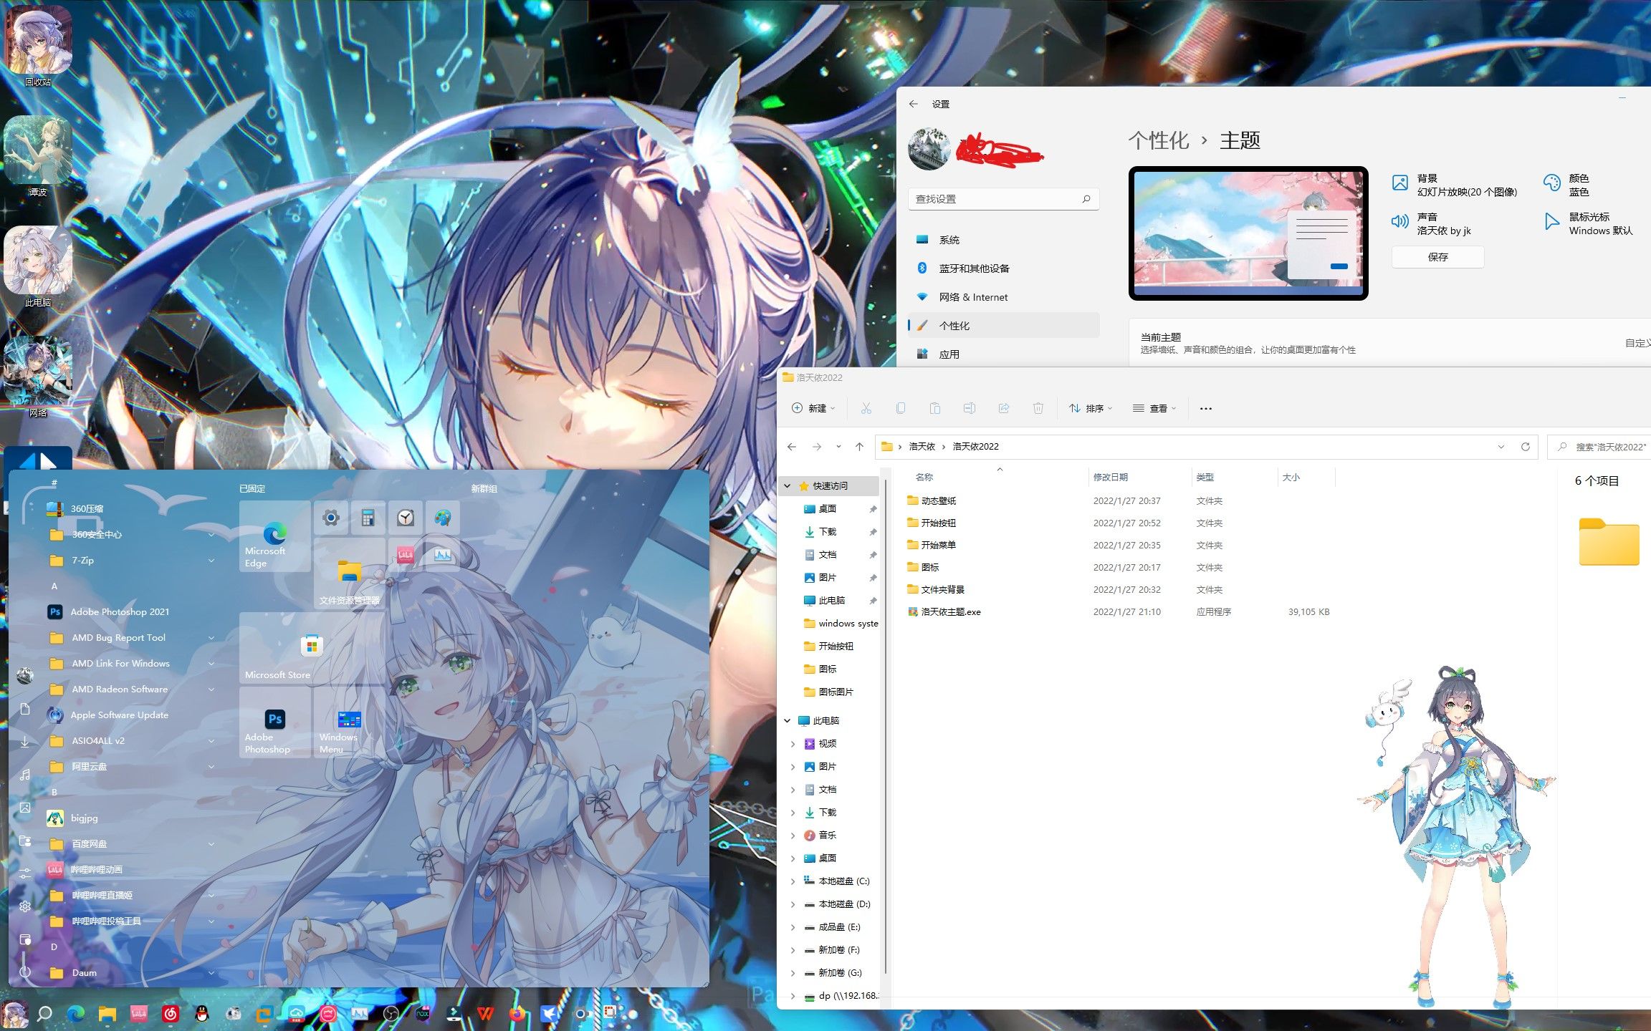
Task: Click the taskbar search magnifier
Action: pos(44,1014)
